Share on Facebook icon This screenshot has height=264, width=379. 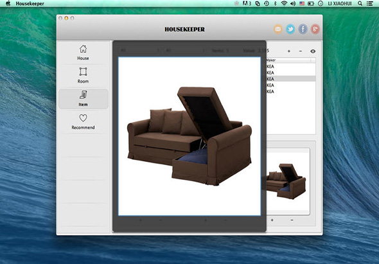[x=303, y=29]
